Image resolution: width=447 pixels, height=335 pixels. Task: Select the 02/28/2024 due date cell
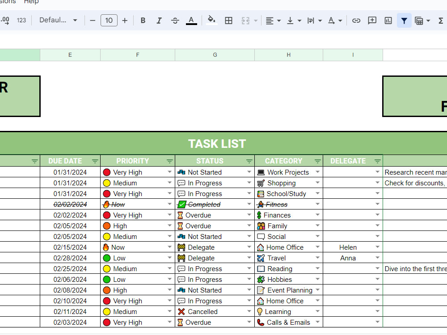click(70, 258)
